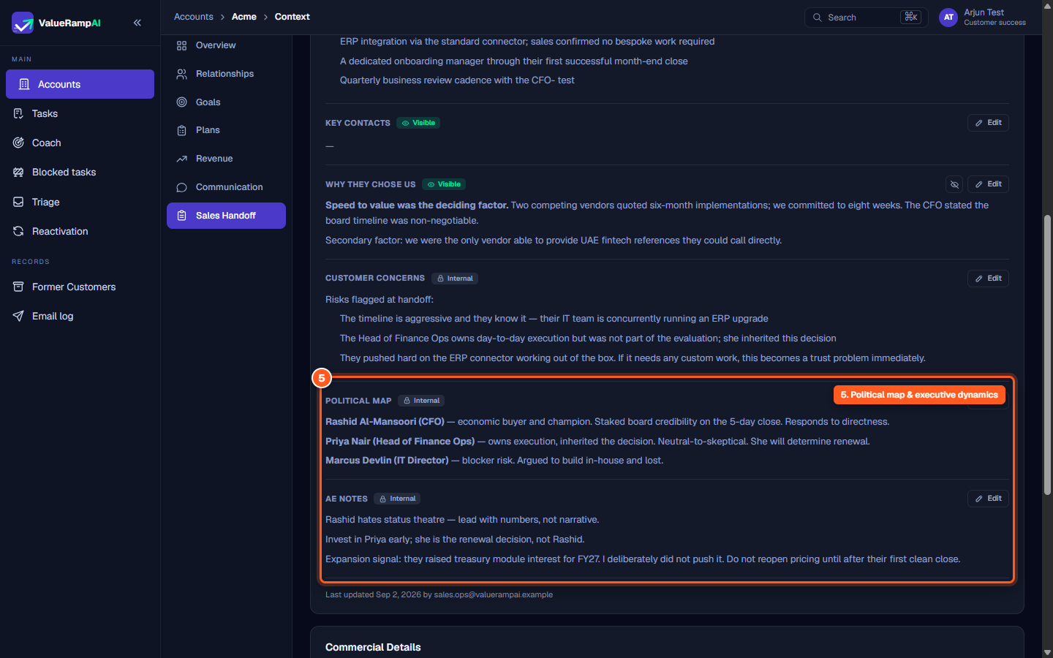Select the Blocked tasks sidebar icon

coord(18,172)
